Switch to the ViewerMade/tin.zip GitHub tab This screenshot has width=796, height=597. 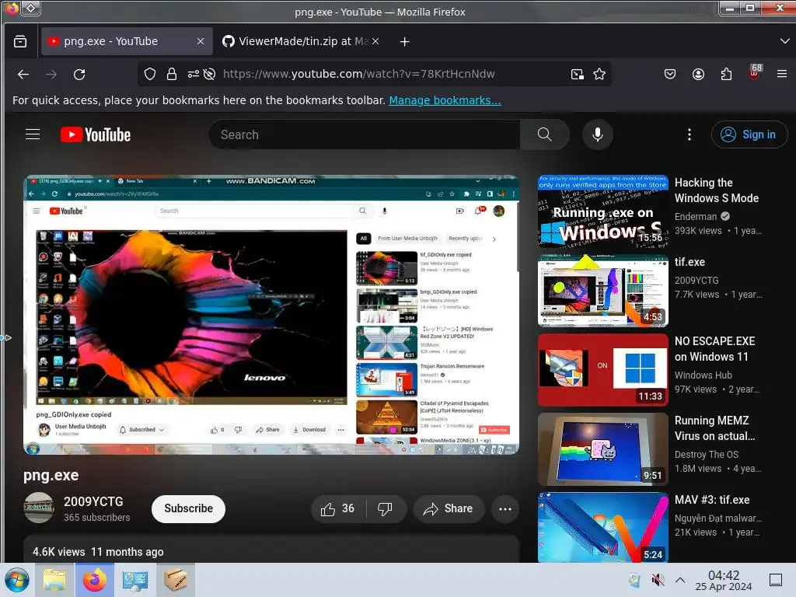coord(301,41)
